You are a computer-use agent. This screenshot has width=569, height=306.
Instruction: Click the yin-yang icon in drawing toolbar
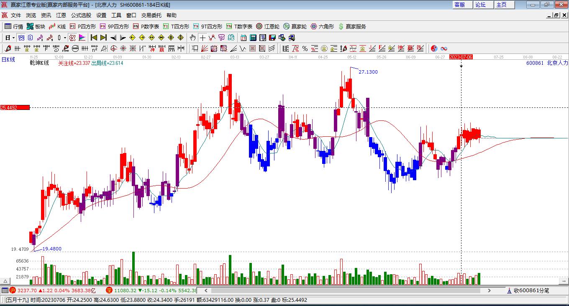434,48
